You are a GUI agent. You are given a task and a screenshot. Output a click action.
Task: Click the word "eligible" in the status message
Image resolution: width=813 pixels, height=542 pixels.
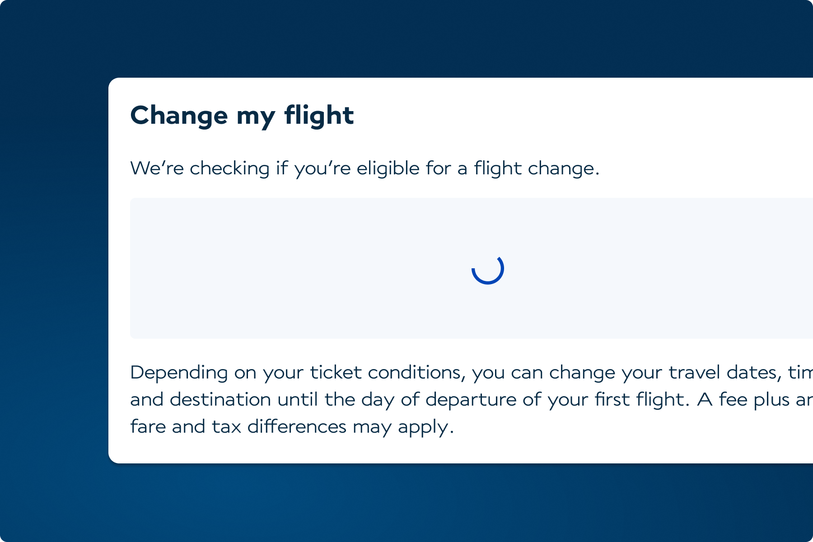pos(388,168)
